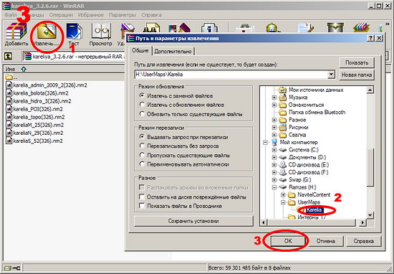This screenshot has height=274, width=394.
Task: Open the Параметры menu
Action: click(x=122, y=15)
